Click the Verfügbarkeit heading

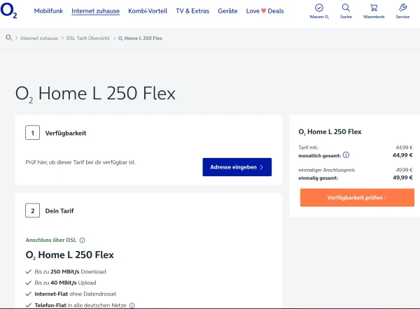[x=66, y=133]
